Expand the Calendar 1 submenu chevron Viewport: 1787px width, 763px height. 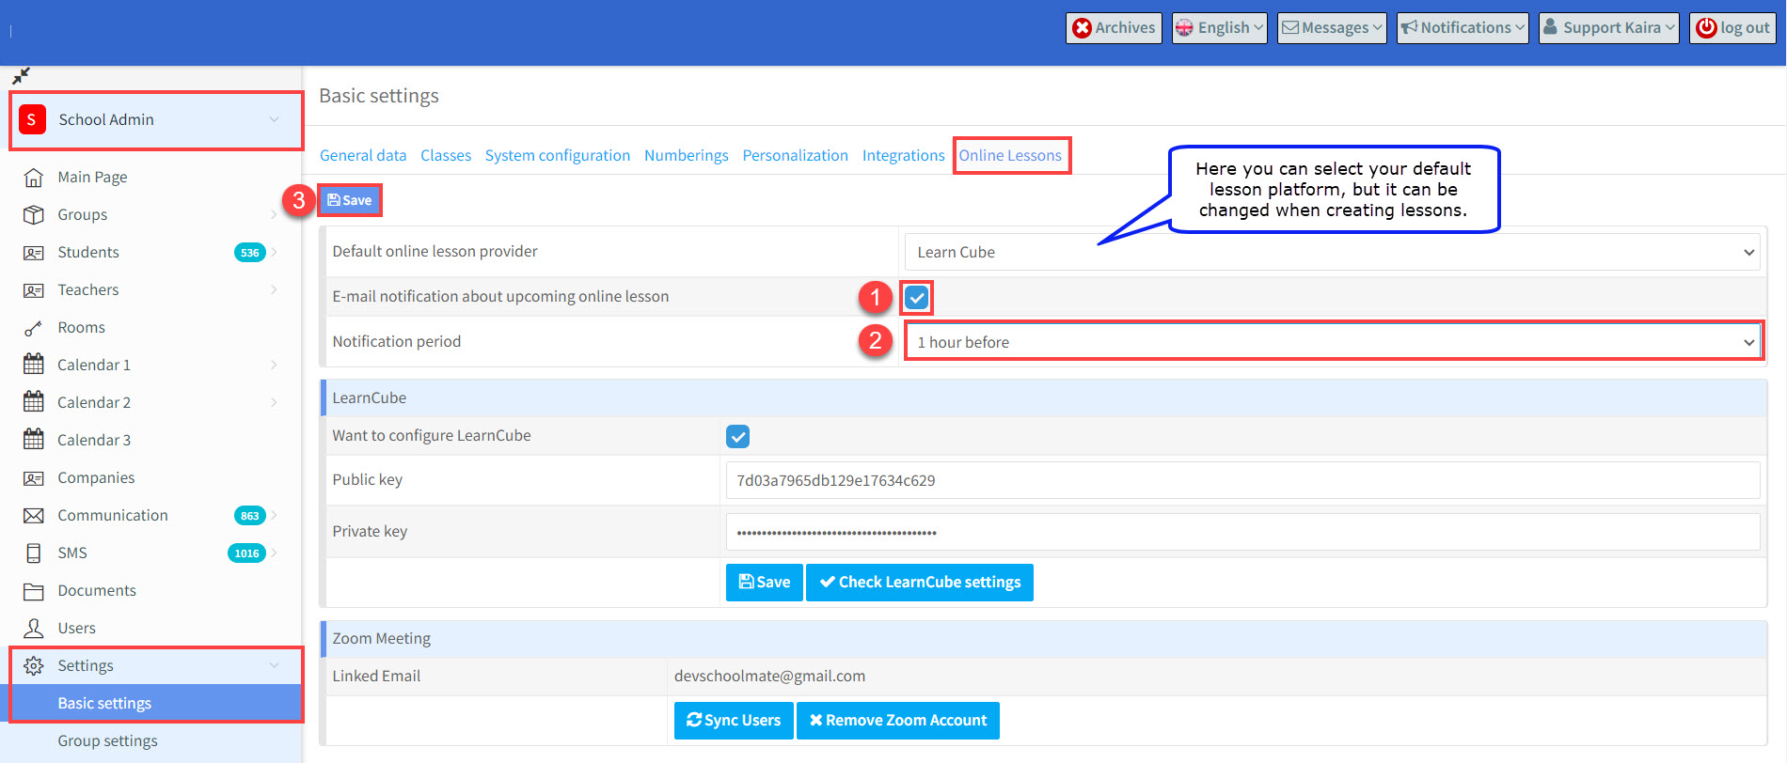tap(274, 365)
